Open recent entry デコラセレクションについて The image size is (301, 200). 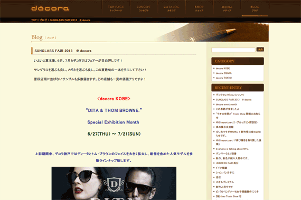230,95
